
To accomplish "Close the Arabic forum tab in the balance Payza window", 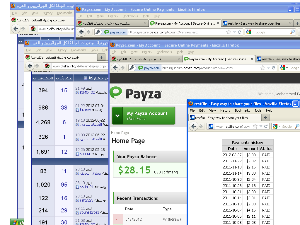I will click(x=179, y=59).
